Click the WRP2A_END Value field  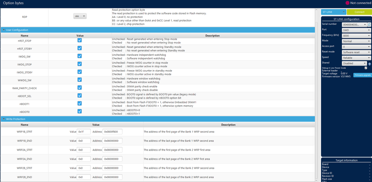pos(84,159)
